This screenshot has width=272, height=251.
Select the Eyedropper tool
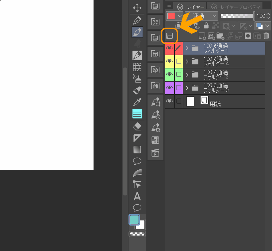pos(137,102)
